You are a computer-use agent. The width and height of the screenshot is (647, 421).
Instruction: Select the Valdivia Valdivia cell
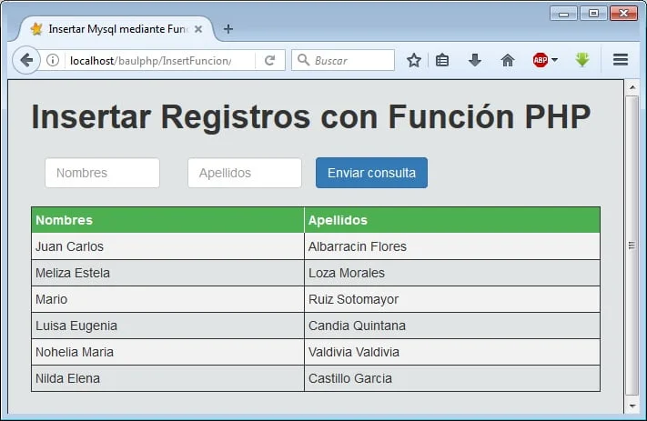point(452,352)
